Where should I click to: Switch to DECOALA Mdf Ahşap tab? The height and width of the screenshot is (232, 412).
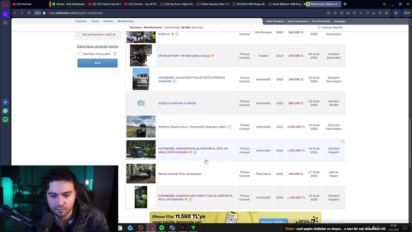coord(249,4)
